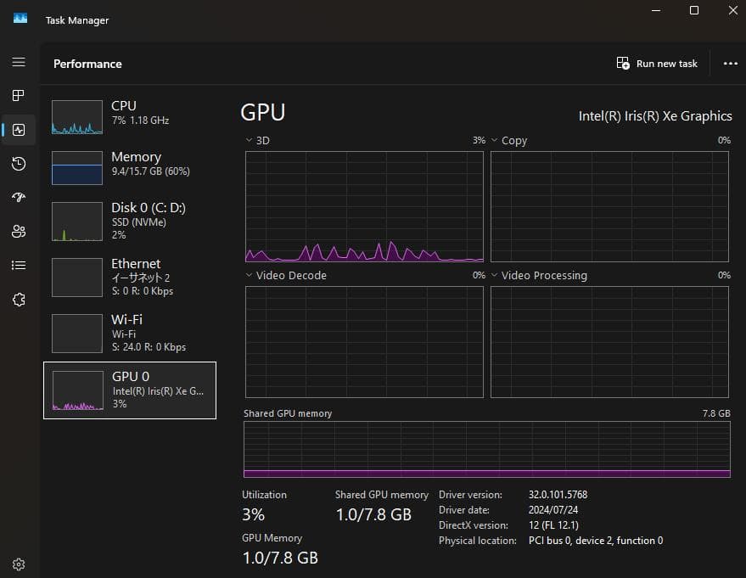Click the Performance page heading
The height and width of the screenshot is (578, 746).
[87, 64]
